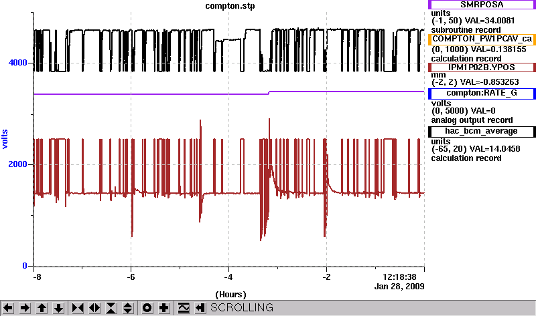Click the (Hours) x-axis label
The image size is (536, 316).
click(230, 295)
